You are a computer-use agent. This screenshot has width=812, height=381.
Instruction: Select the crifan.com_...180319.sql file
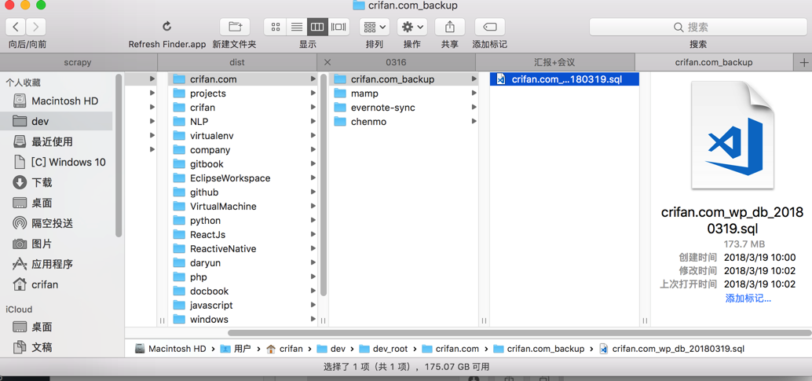pyautogui.click(x=565, y=79)
